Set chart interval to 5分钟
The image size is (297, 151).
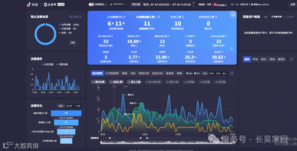[x=211, y=74]
